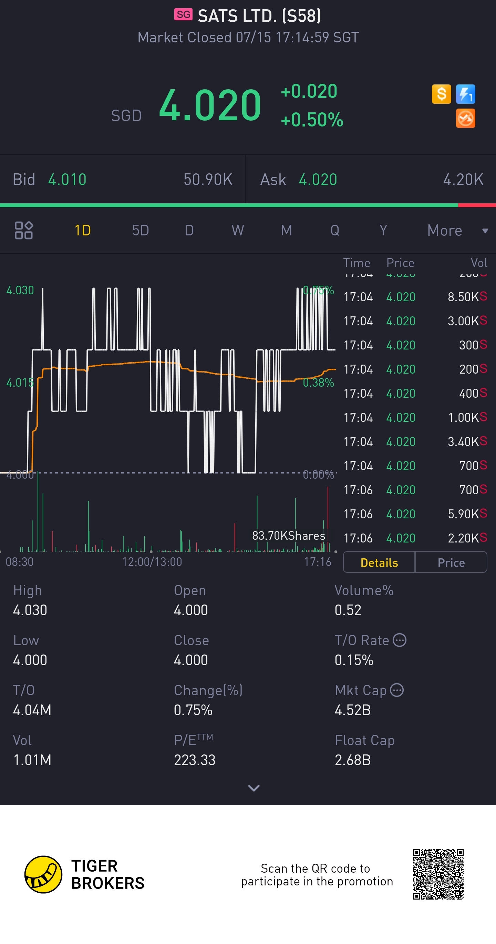Image resolution: width=496 pixels, height=944 pixels.
Task: Switch to the Y yearly chart tab
Action: point(383,231)
